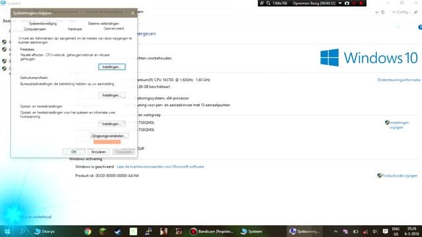Open the taskbar clock and date

click(x=411, y=231)
